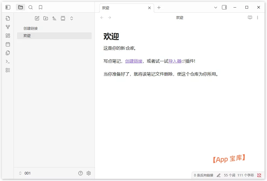This screenshot has width=267, height=181.
Task: Open the command palette terminal icon
Action: point(8,61)
